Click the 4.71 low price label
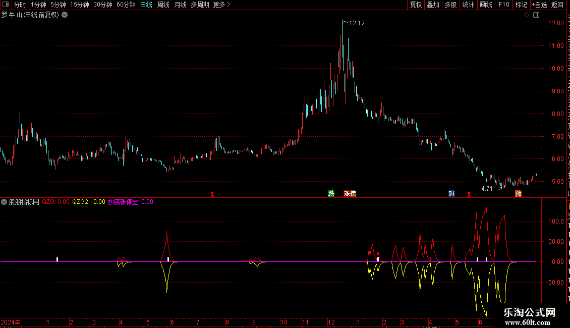The width and height of the screenshot is (570, 328). click(x=487, y=188)
